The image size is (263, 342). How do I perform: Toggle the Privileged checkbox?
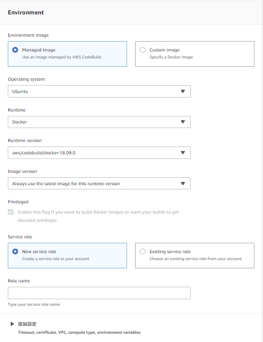pos(11,212)
